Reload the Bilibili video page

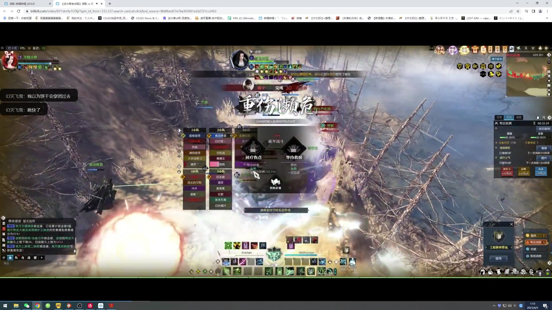pyautogui.click(x=18, y=11)
